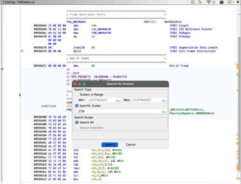Click the '(FDE) PcBegin' comment

180,33
